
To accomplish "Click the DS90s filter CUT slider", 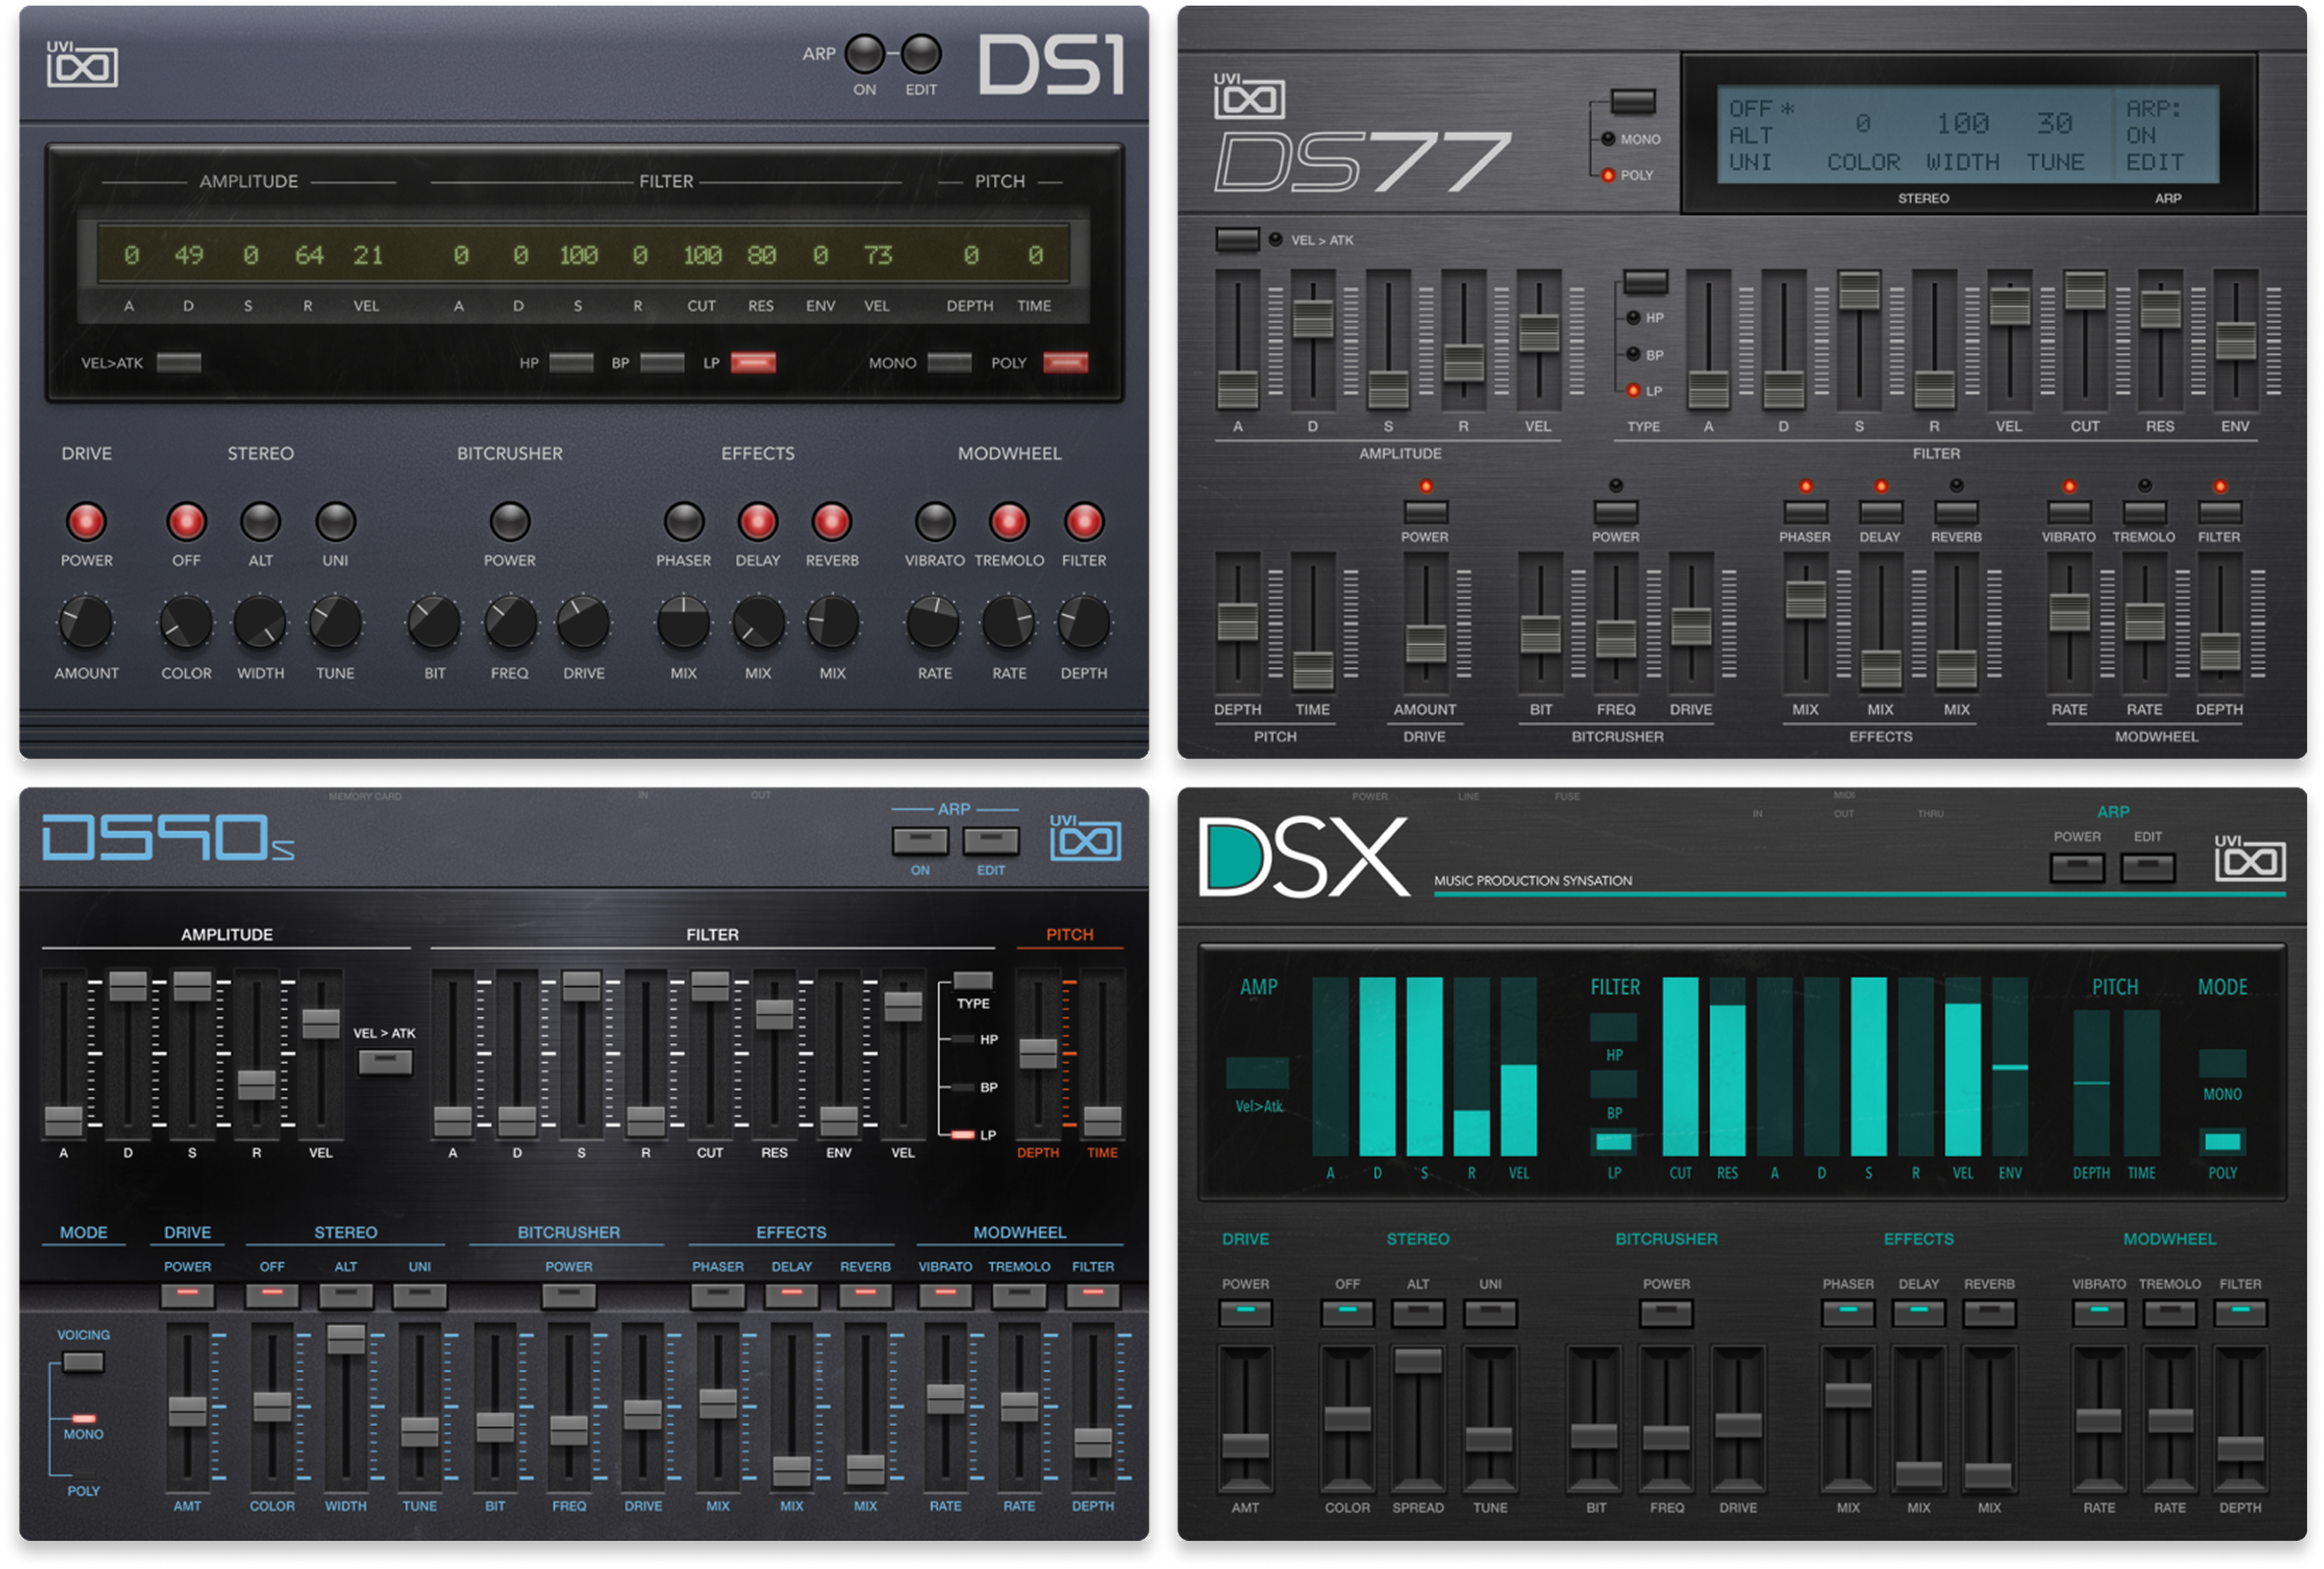I will tap(710, 986).
